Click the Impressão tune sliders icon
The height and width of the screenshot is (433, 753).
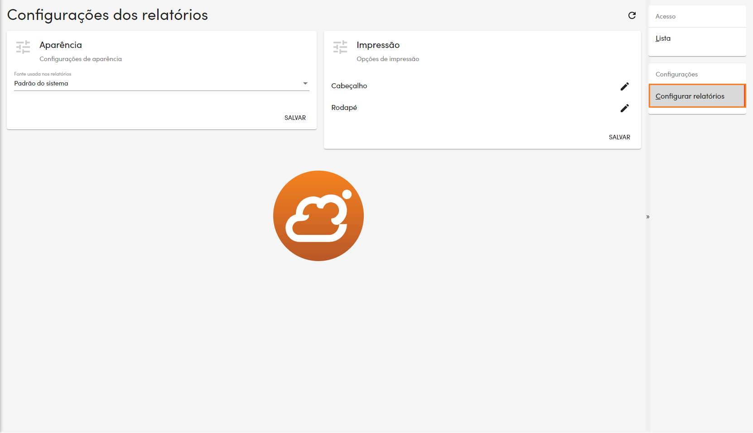click(x=340, y=47)
